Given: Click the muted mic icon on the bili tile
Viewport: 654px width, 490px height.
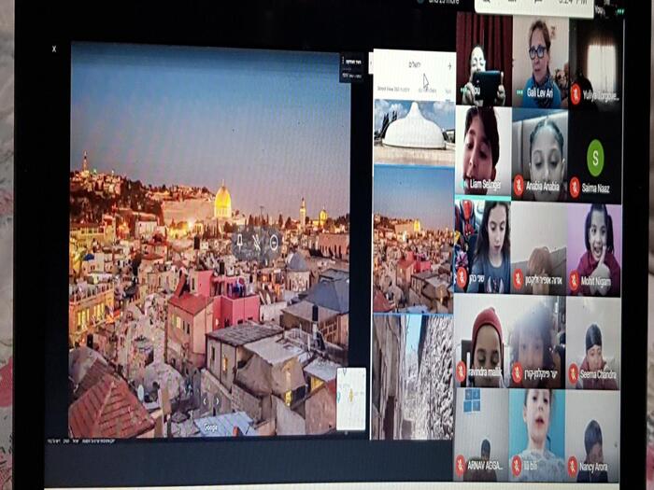Looking at the screenshot, I should coord(517,465).
